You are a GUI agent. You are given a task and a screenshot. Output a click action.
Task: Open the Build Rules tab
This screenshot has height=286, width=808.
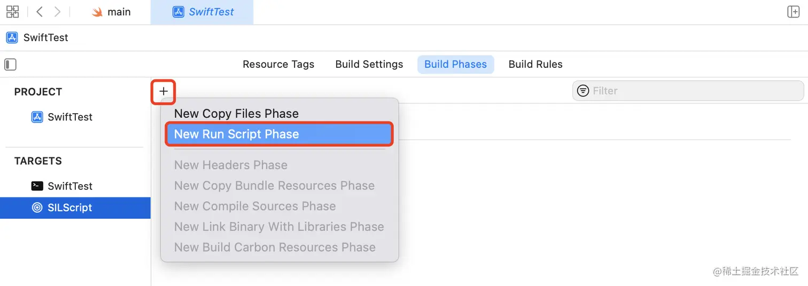point(535,64)
